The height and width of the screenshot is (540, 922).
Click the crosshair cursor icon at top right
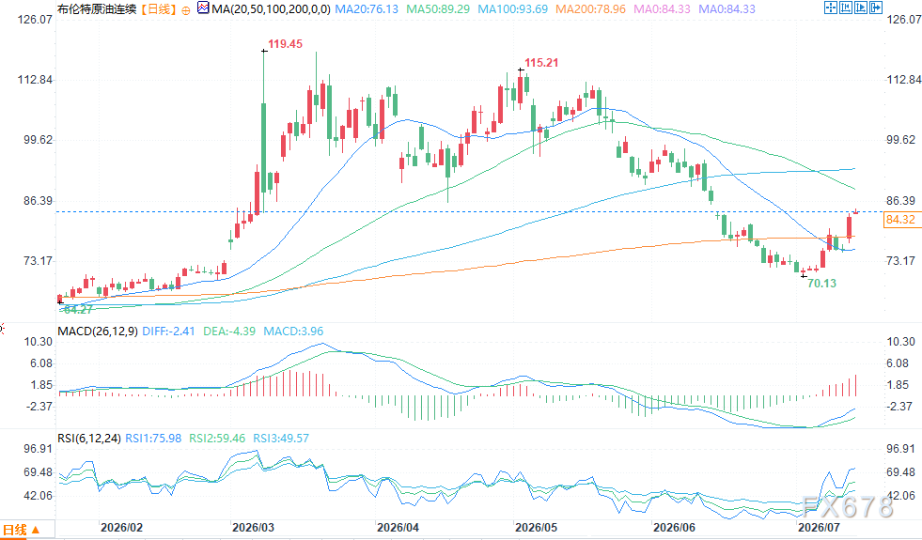[830, 8]
